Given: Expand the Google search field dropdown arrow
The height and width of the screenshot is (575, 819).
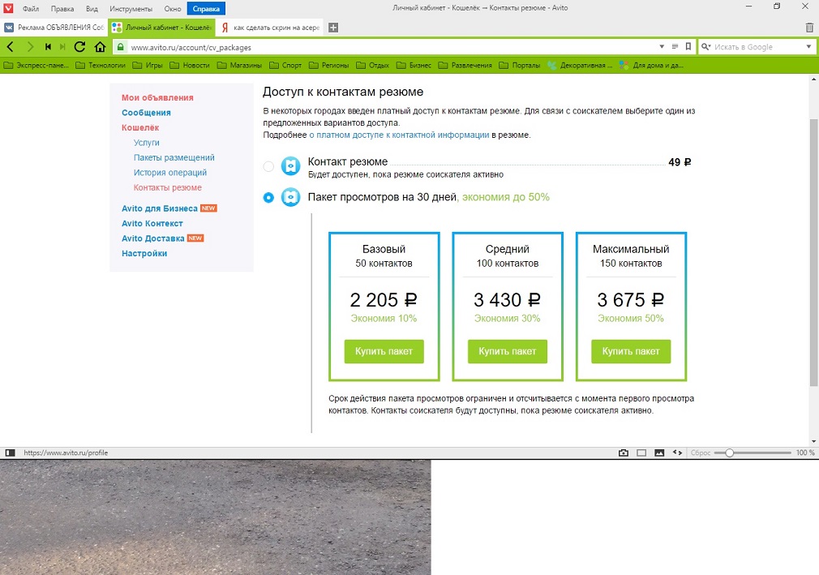Looking at the screenshot, I should click(x=808, y=47).
